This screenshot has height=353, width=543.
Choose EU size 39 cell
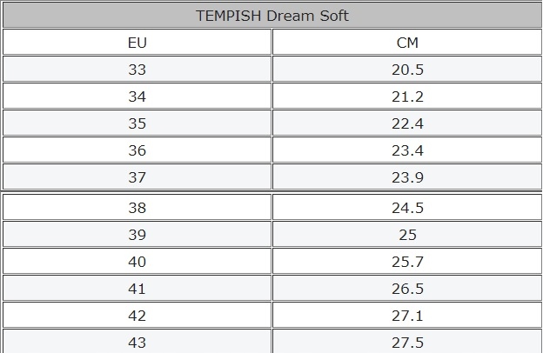coord(137,235)
